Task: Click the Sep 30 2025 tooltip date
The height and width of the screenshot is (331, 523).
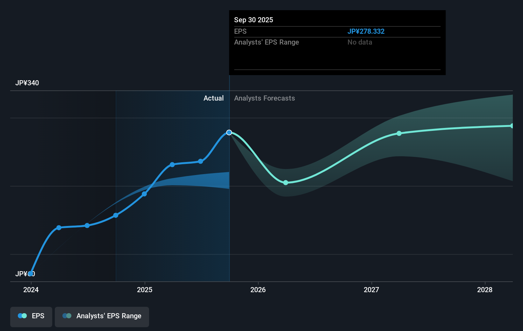Action: click(254, 20)
